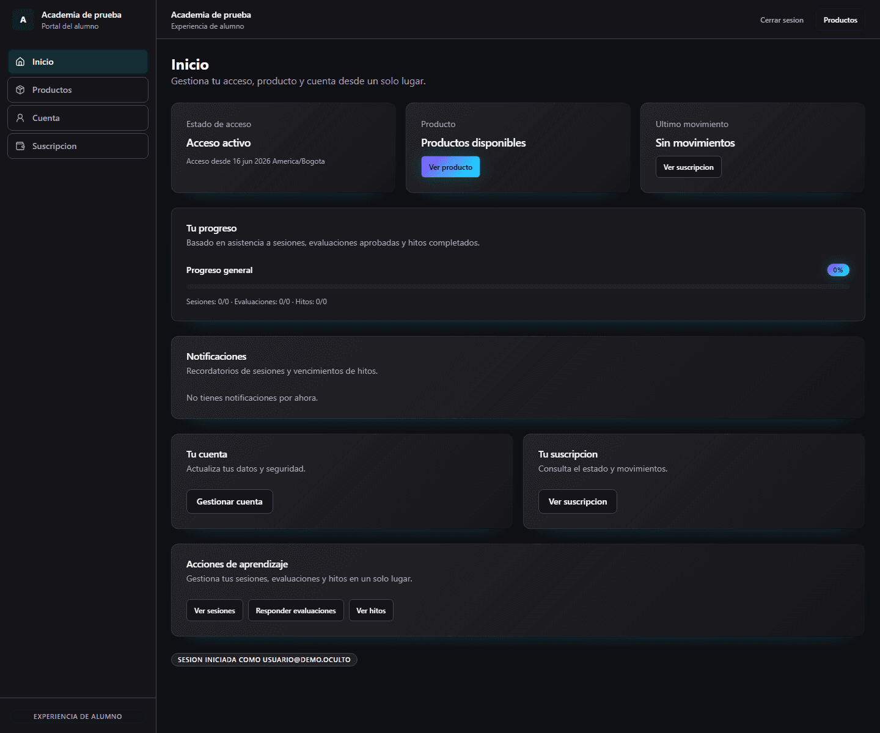Open the Cuenta sidebar menu item

click(x=78, y=118)
